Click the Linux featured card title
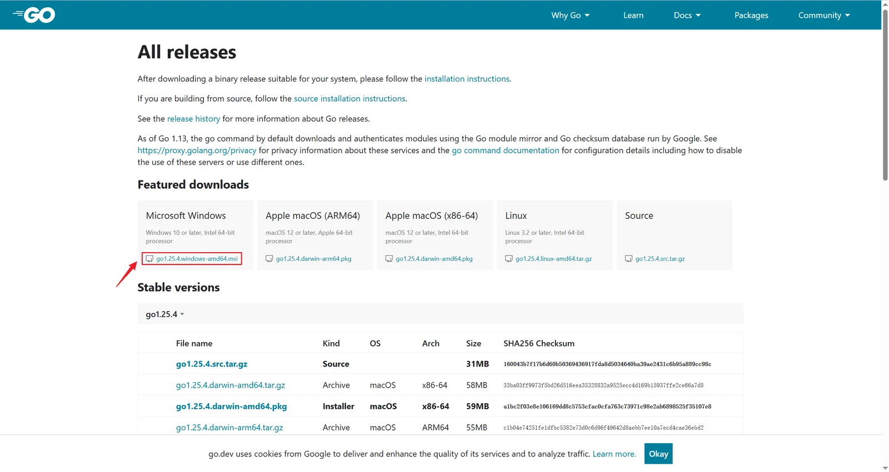Screen dimensions: 889x472 point(516,215)
